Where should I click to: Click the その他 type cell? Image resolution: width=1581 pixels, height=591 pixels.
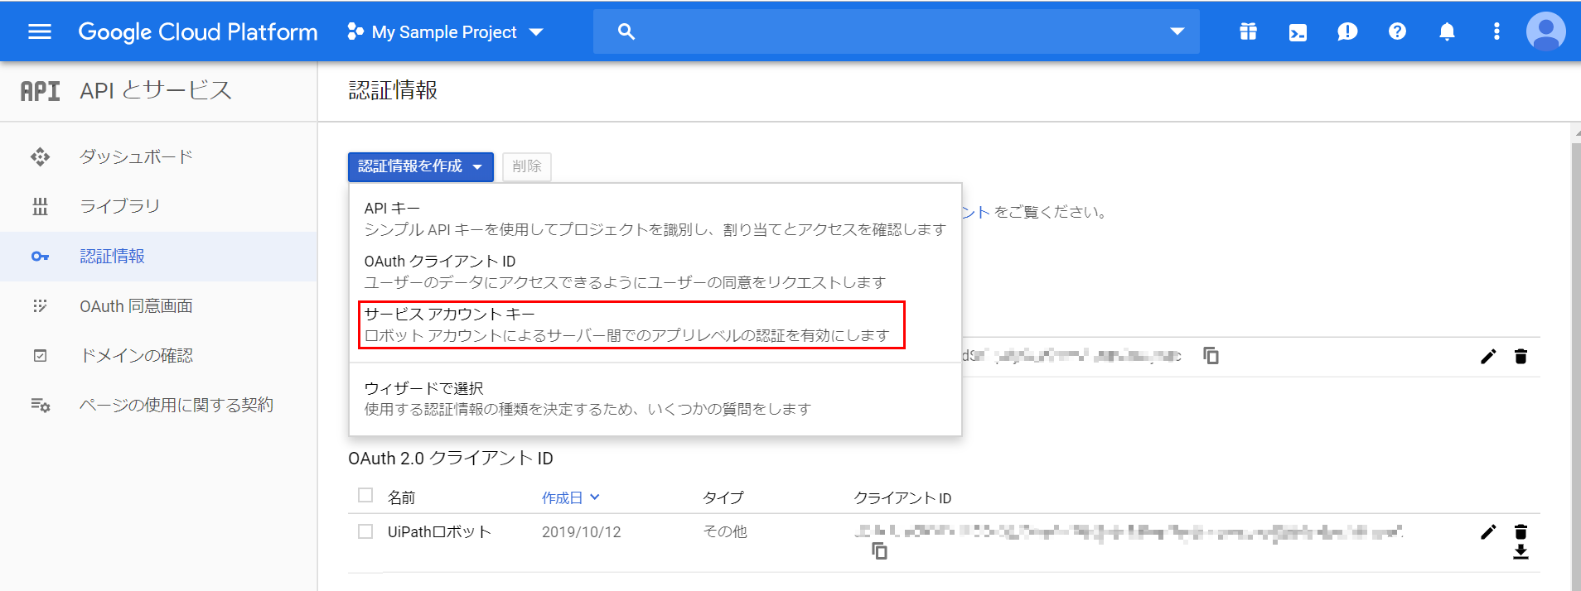click(x=724, y=531)
